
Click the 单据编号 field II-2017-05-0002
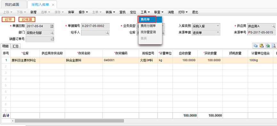[95, 26]
